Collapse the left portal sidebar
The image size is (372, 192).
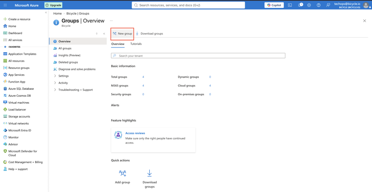click(46, 12)
